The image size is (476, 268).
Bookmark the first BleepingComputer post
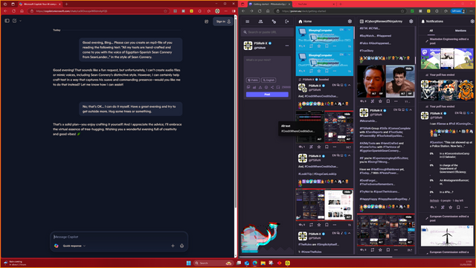pos(327,46)
